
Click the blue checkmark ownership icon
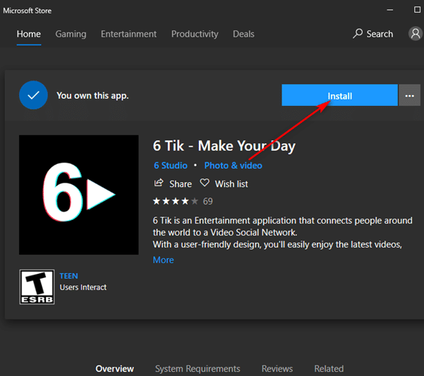(x=34, y=95)
